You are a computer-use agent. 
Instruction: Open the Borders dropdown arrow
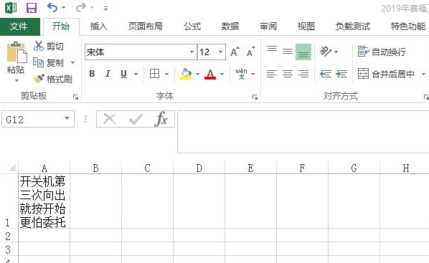[166, 74]
